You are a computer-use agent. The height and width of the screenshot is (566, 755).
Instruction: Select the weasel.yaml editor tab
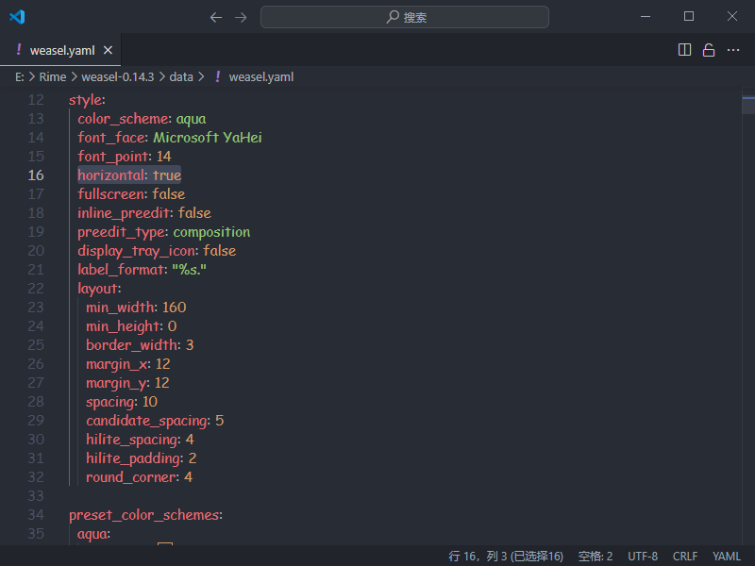pos(59,50)
